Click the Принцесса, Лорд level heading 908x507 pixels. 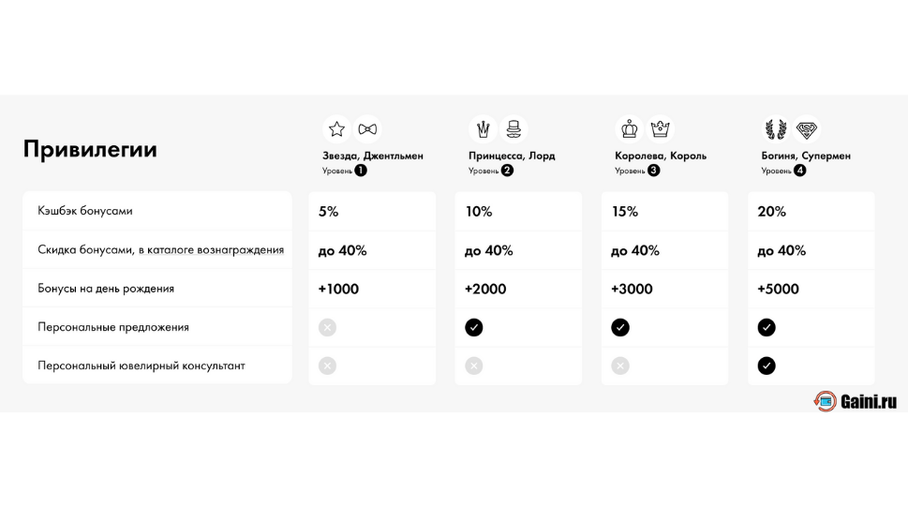point(512,156)
